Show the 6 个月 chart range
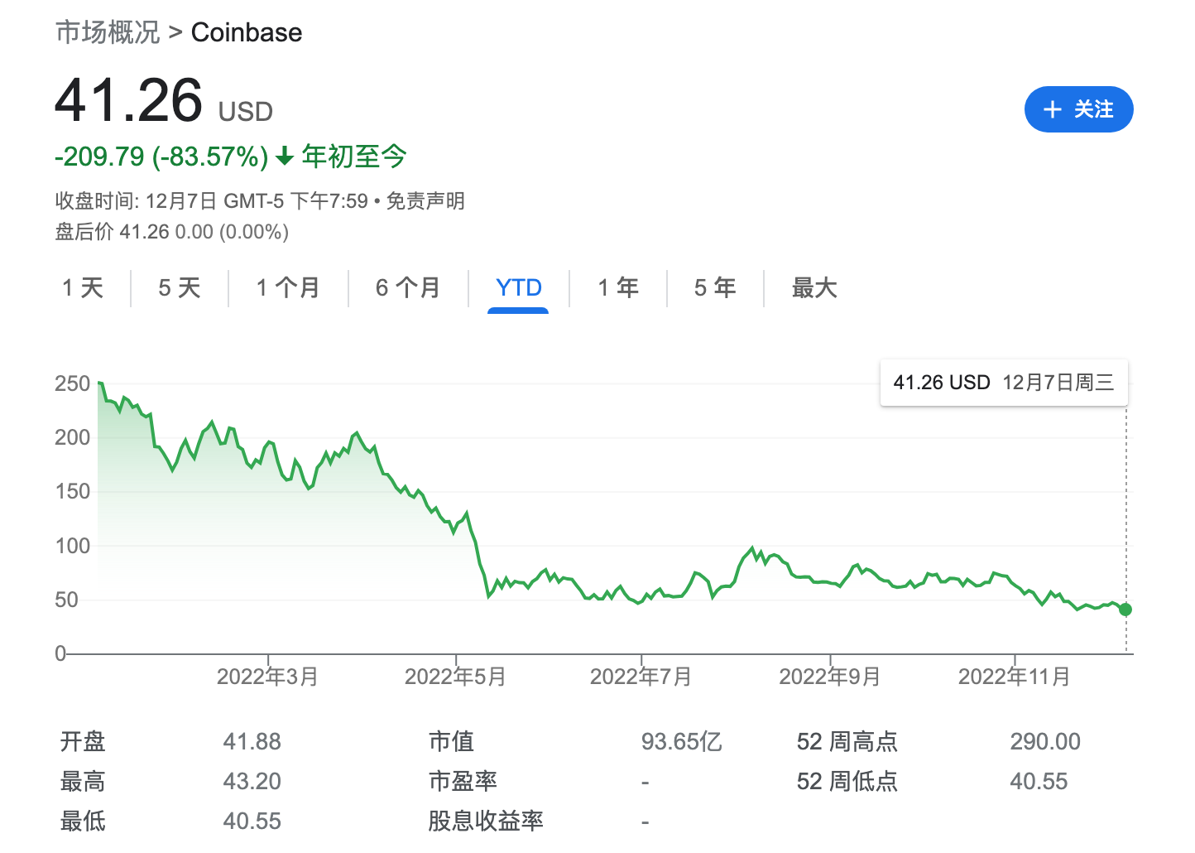1195x853 pixels. point(408,287)
